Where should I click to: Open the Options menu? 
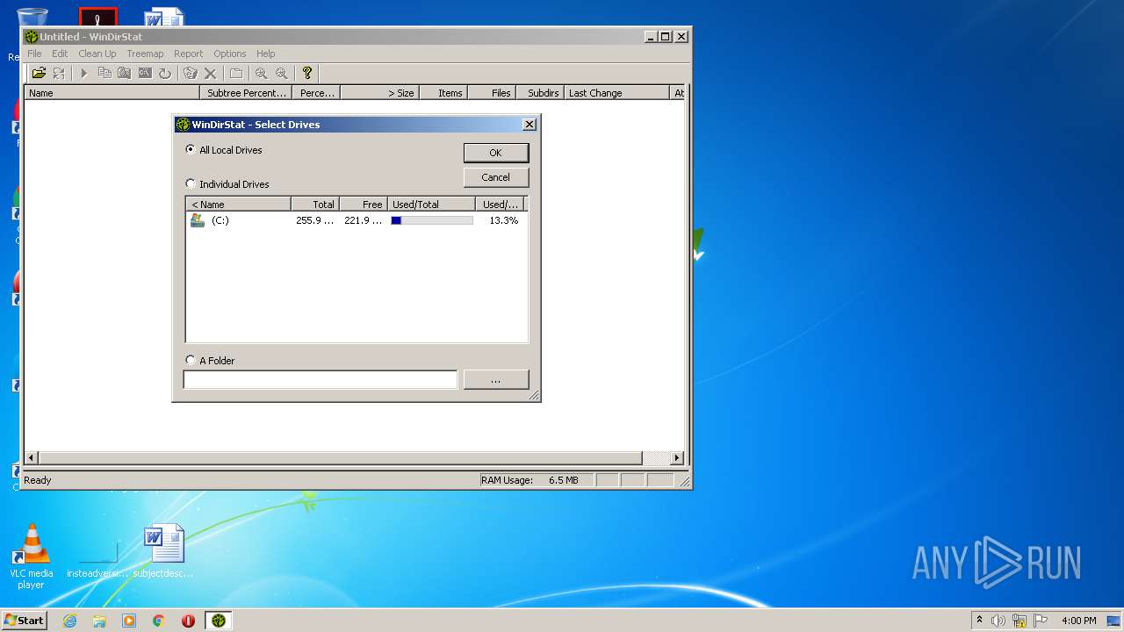click(230, 54)
